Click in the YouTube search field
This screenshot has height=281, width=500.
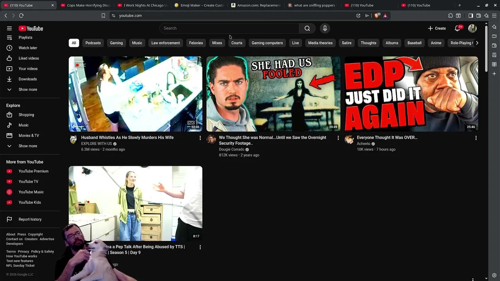(229, 28)
